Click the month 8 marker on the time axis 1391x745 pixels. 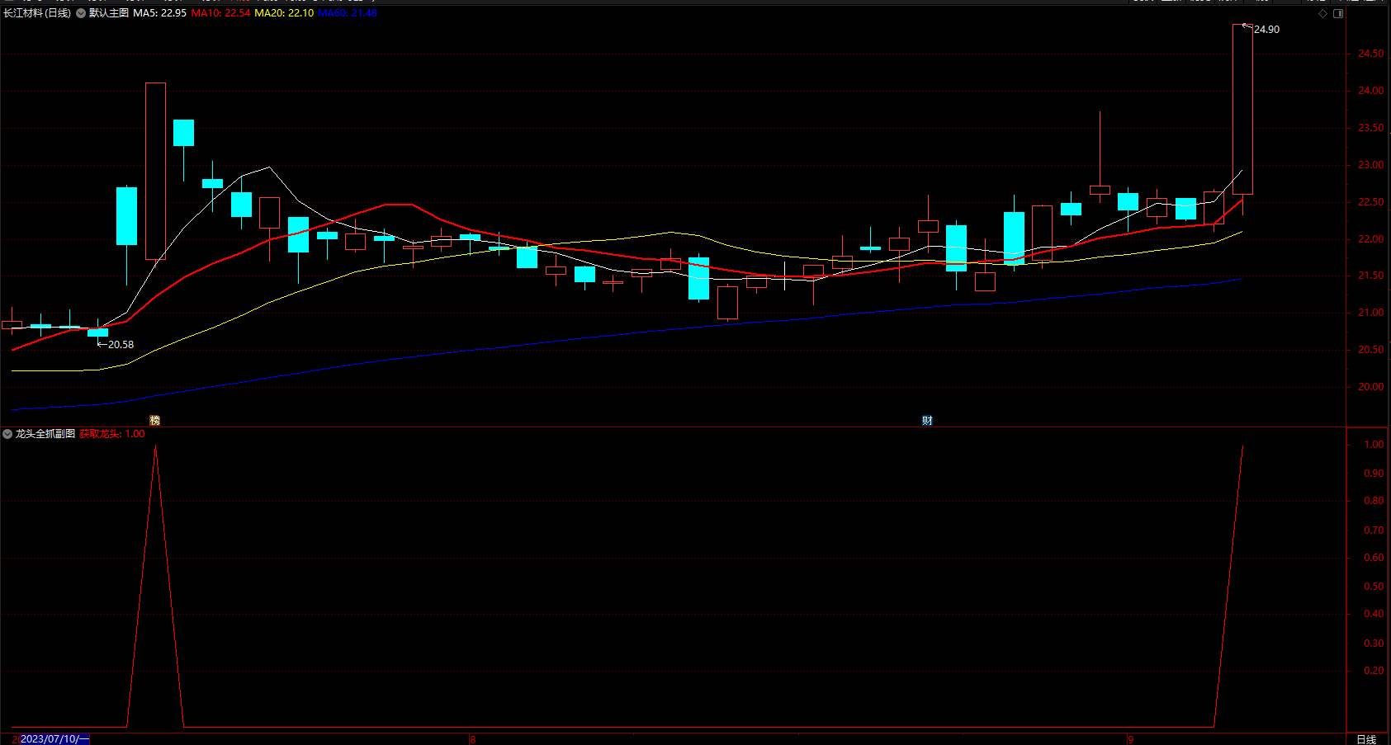coord(472,739)
